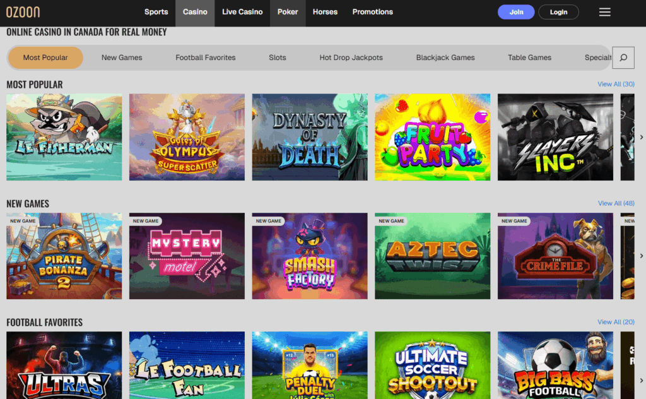Advance the Football Favorites carousel with its arrow
Screen dimensions: 646x399
641,380
